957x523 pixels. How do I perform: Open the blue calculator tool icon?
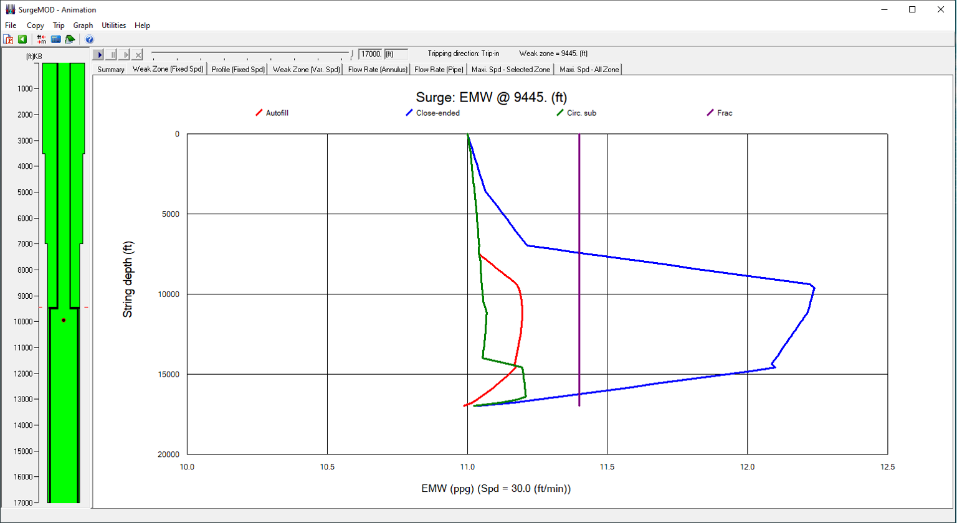click(56, 39)
